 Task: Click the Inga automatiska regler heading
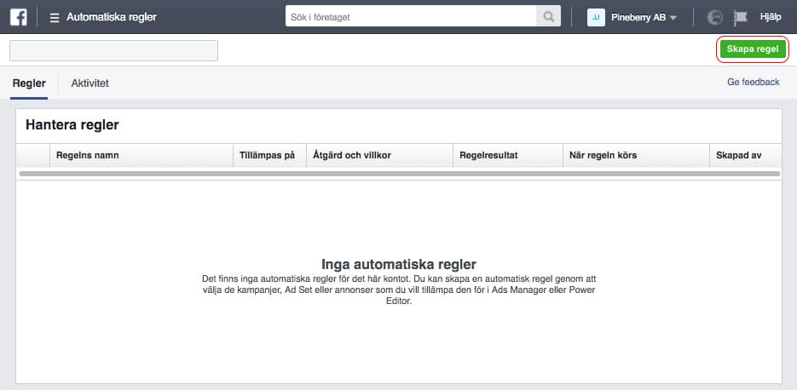pyautogui.click(x=399, y=264)
